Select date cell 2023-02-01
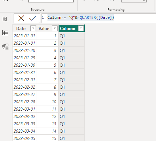This screenshot has height=141, width=156. (24, 80)
